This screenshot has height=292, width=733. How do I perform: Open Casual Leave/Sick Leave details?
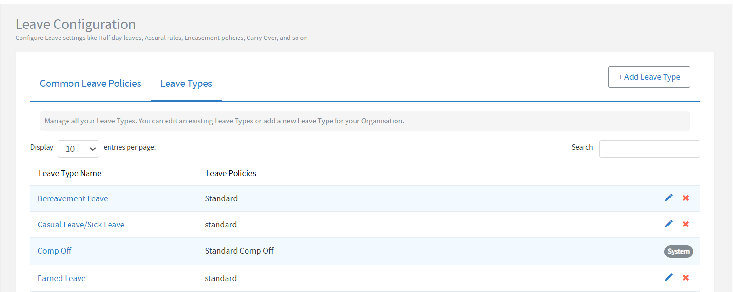click(81, 225)
